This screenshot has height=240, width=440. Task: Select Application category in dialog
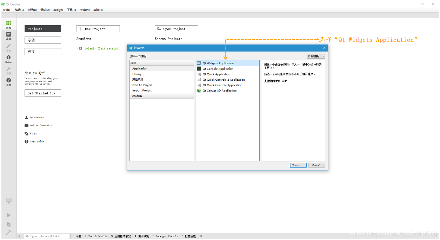(x=162, y=68)
